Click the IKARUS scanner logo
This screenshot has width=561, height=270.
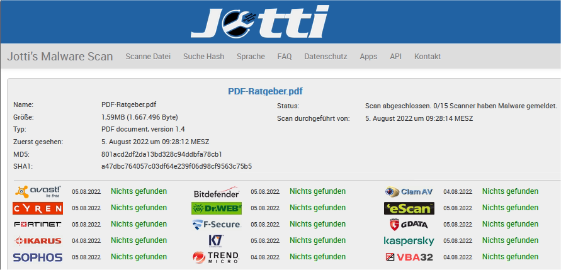coord(38,241)
